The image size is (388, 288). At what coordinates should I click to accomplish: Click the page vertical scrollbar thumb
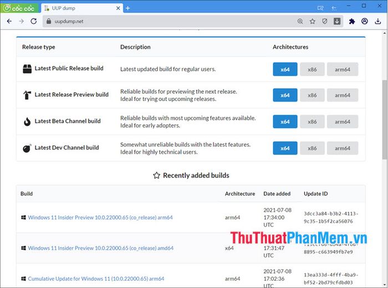(384, 119)
